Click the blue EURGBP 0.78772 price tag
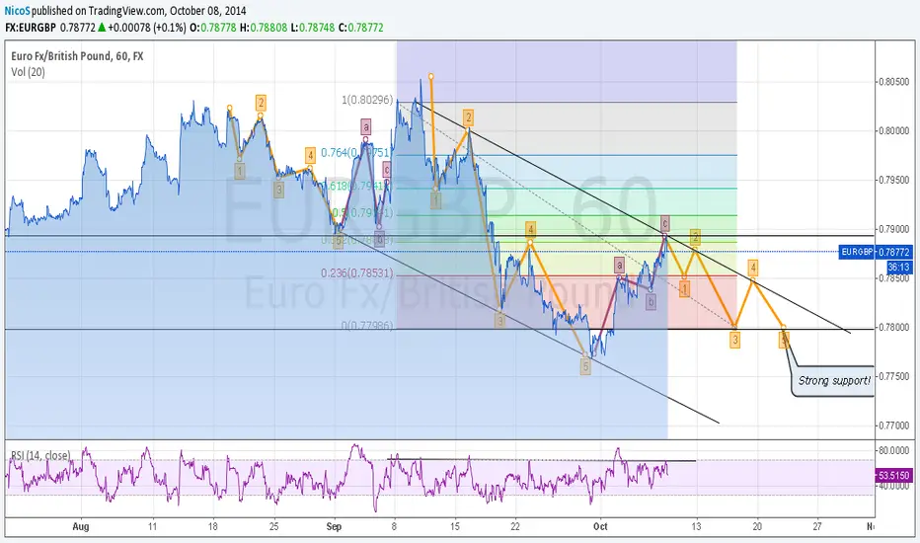Viewport: 920px width, 543px height. (x=876, y=252)
